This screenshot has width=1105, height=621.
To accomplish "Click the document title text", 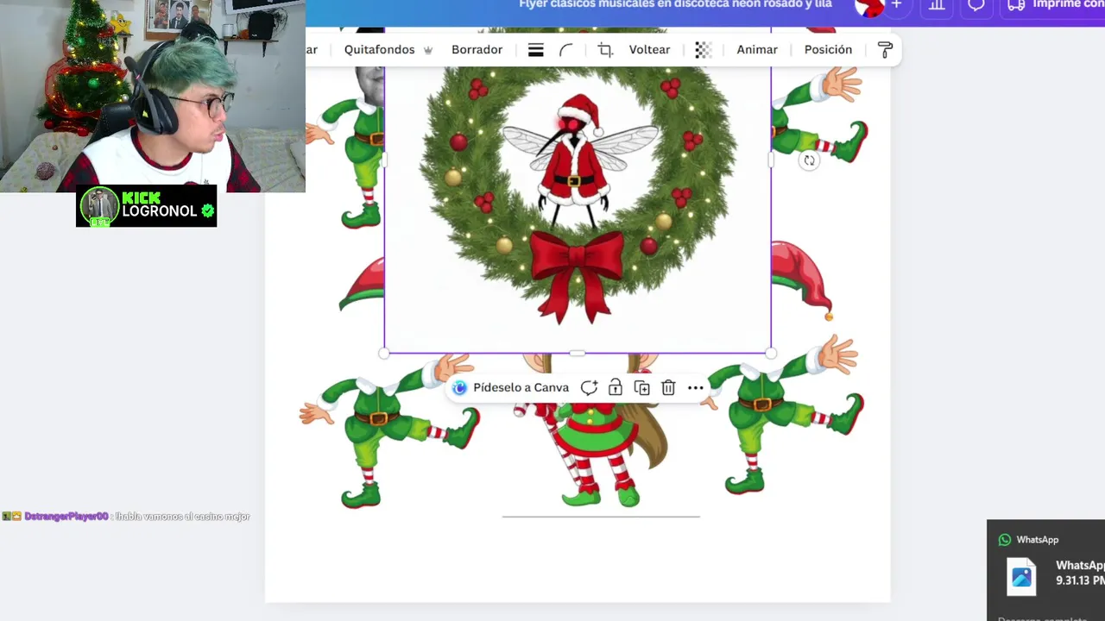I will click(675, 4).
